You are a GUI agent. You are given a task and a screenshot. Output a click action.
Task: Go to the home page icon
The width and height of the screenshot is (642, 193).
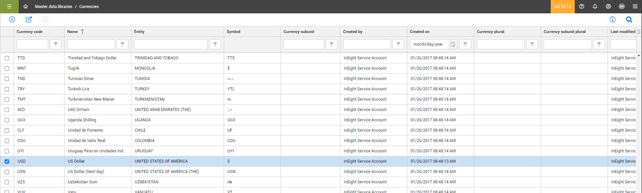(26, 7)
